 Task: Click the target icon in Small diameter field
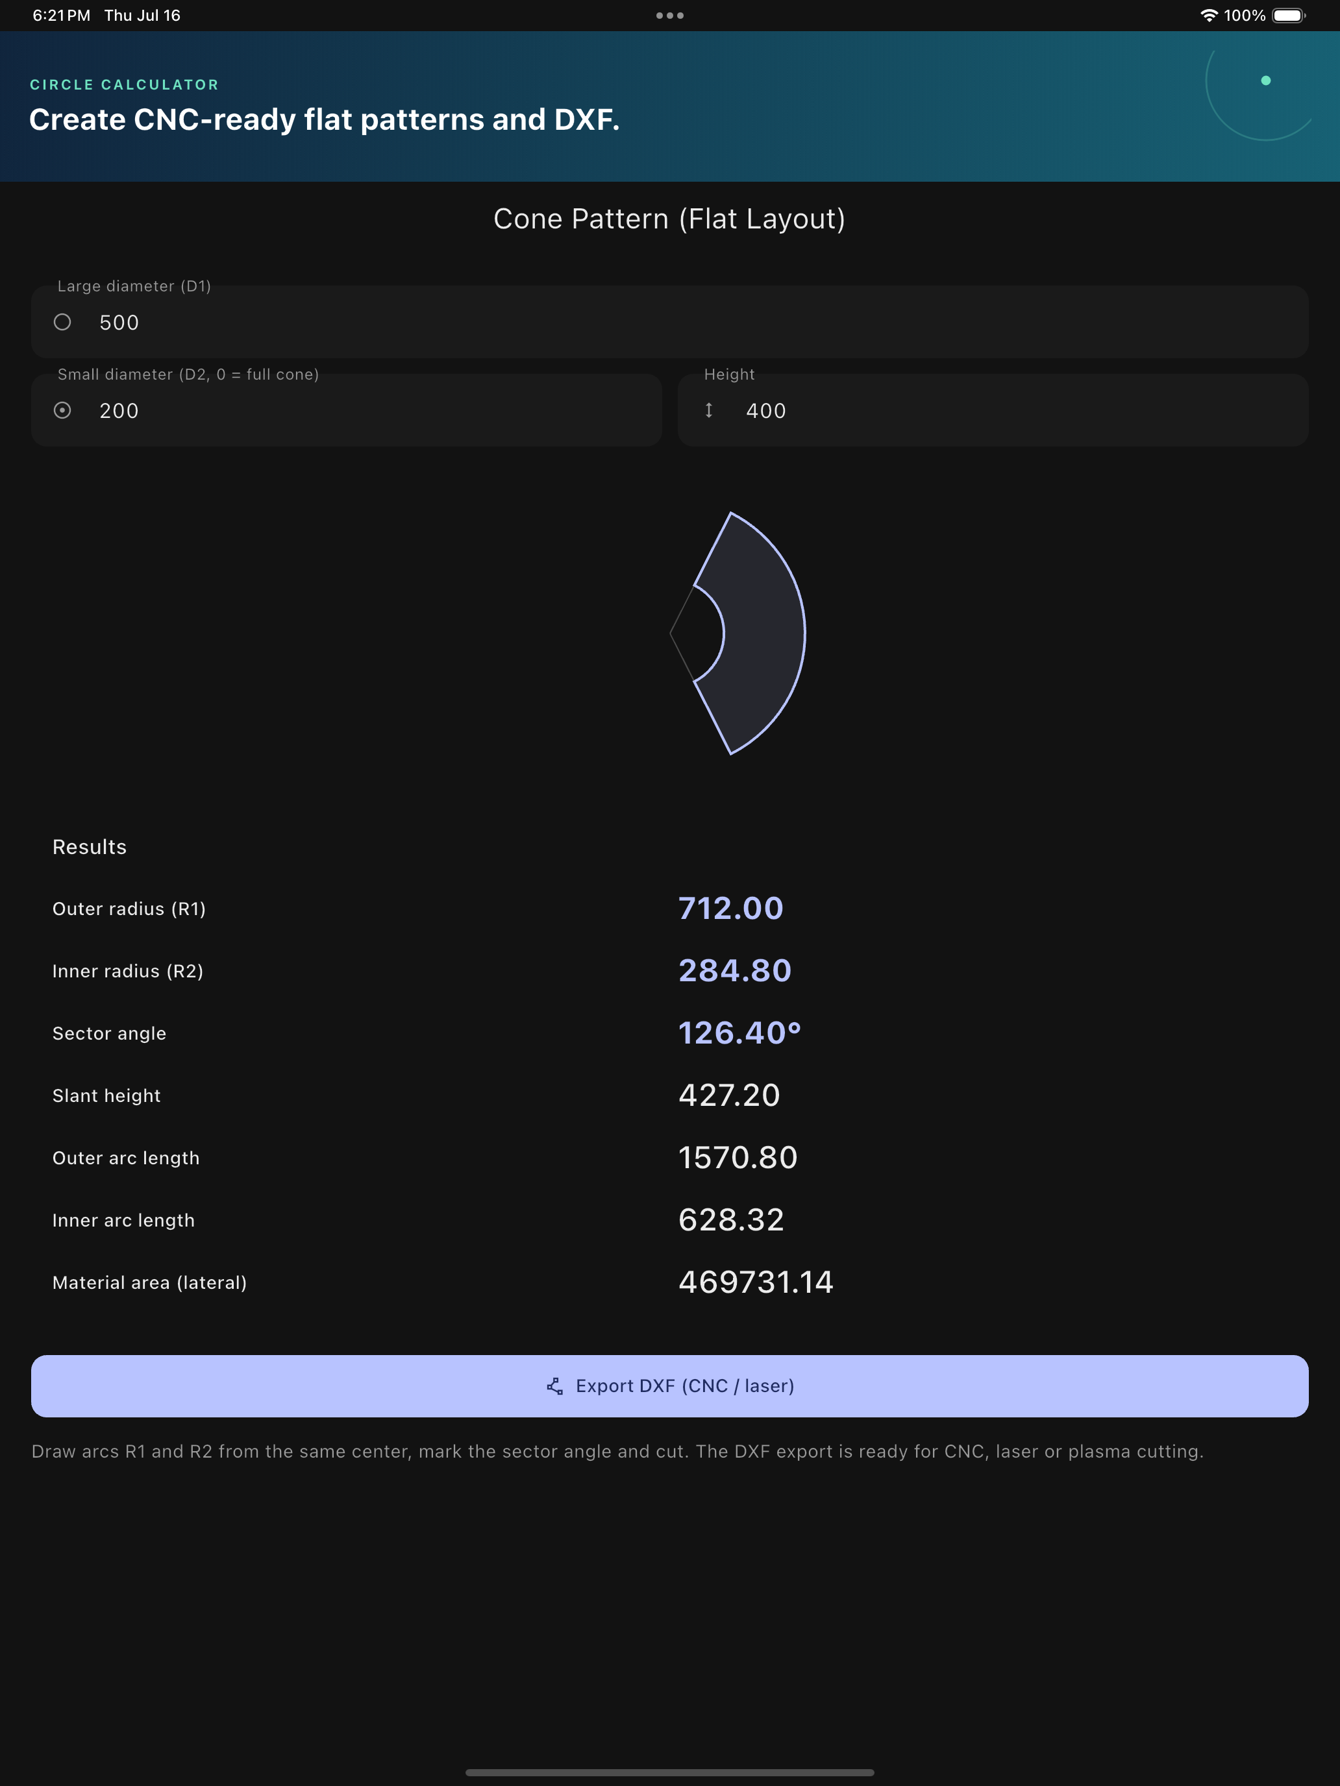pos(62,410)
